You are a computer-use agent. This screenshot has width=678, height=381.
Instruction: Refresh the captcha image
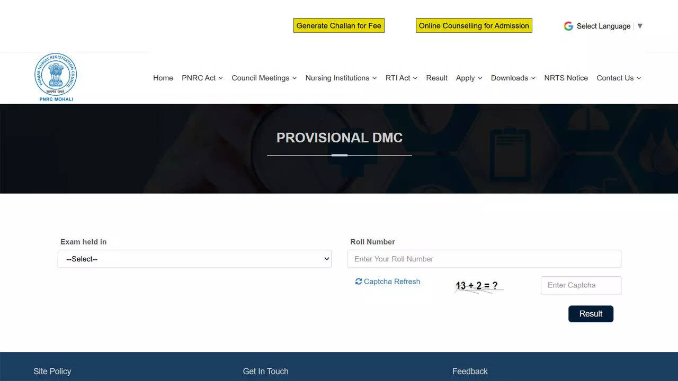pos(387,282)
